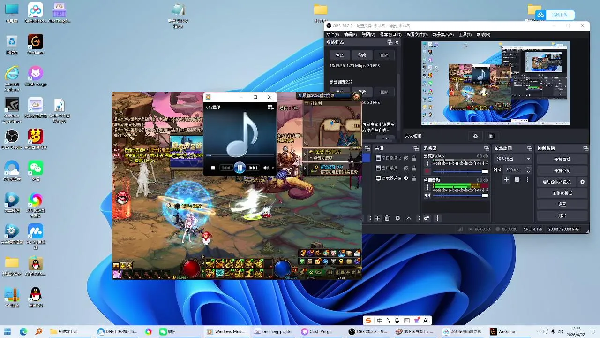This screenshot has width=600, height=338.
Task: Open the media player volume dropdown arrow
Action: [x=273, y=168]
